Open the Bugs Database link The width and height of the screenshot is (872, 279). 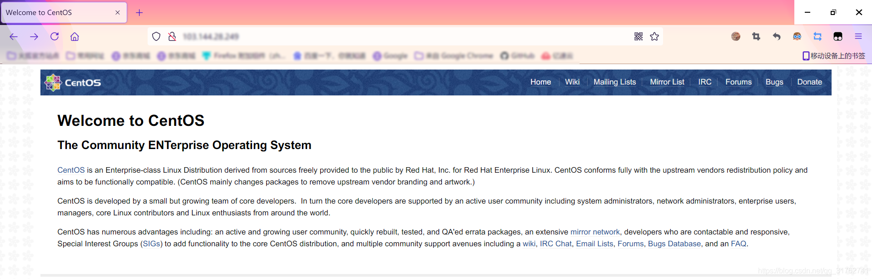pyautogui.click(x=674, y=244)
